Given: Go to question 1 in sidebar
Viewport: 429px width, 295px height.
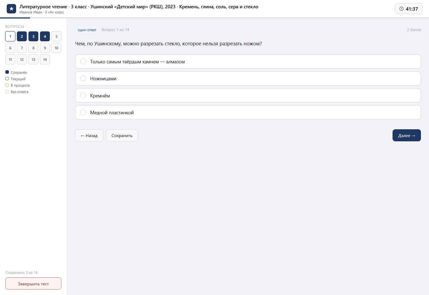Looking at the screenshot, I should 10,36.
